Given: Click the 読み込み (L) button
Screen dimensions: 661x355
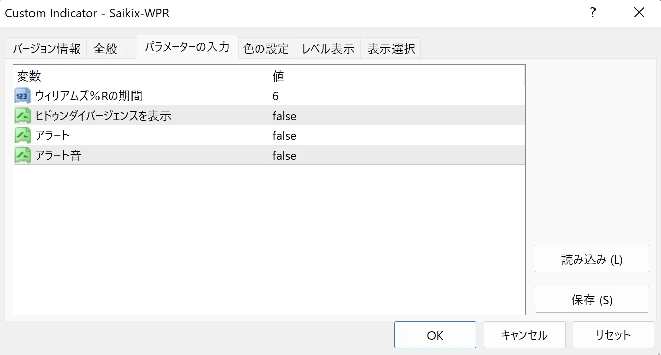Looking at the screenshot, I should 591,258.
